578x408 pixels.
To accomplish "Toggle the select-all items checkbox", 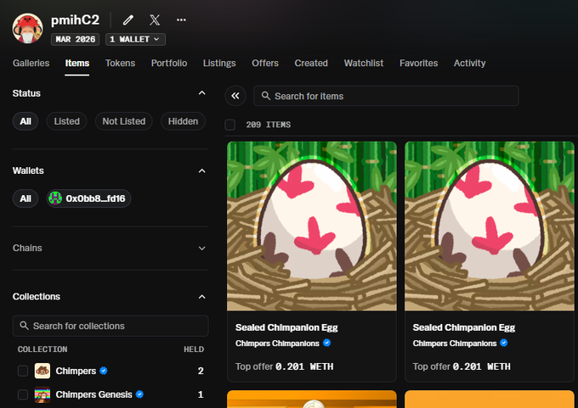I will point(230,125).
